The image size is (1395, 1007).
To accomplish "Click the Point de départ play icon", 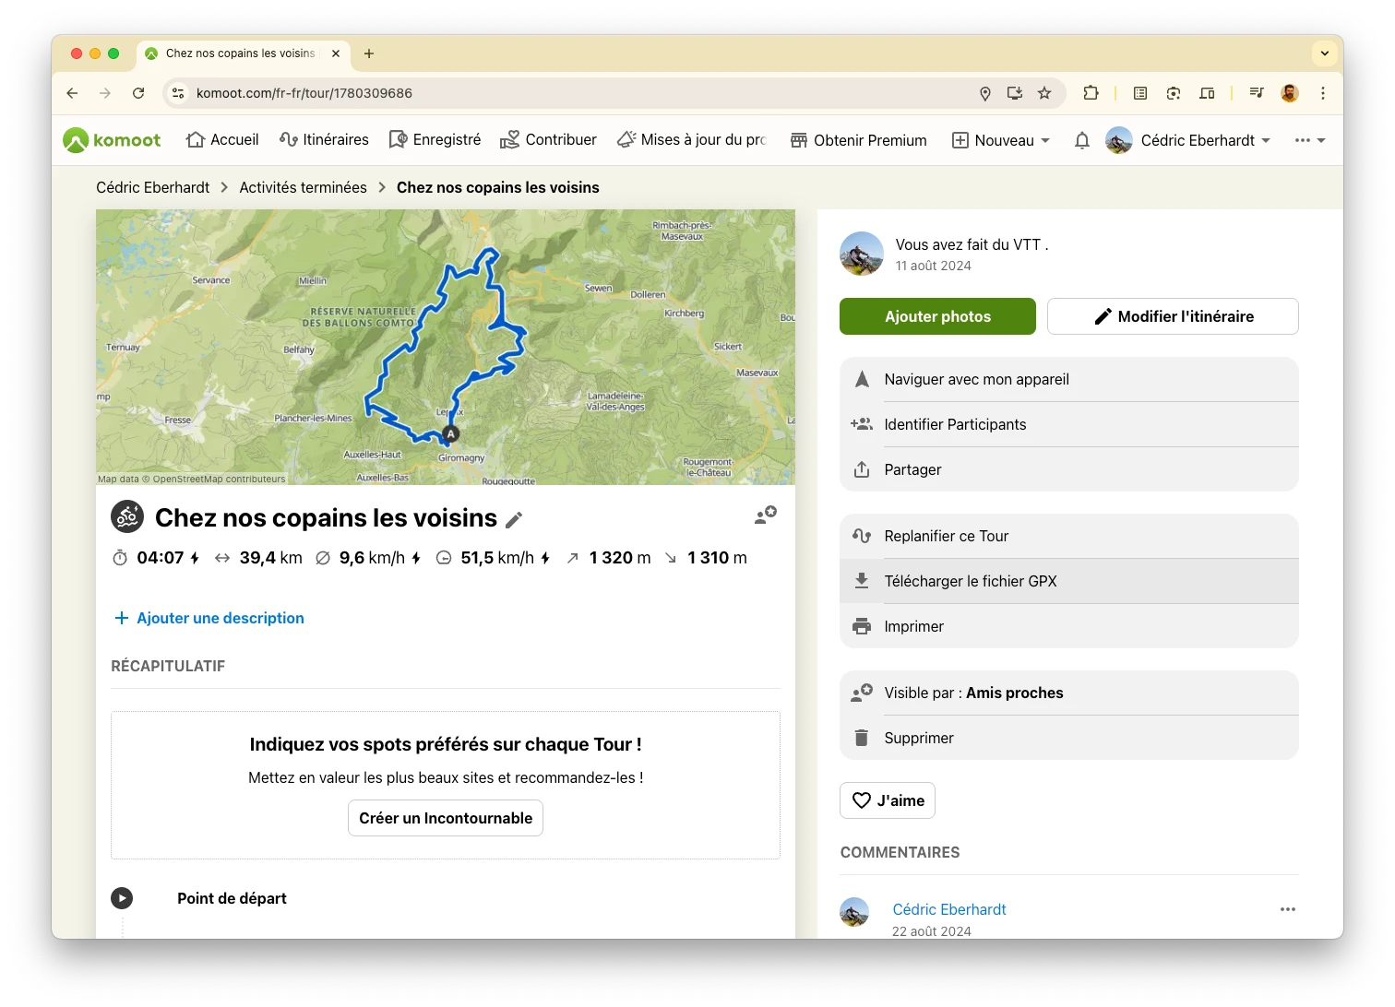I will (x=122, y=898).
